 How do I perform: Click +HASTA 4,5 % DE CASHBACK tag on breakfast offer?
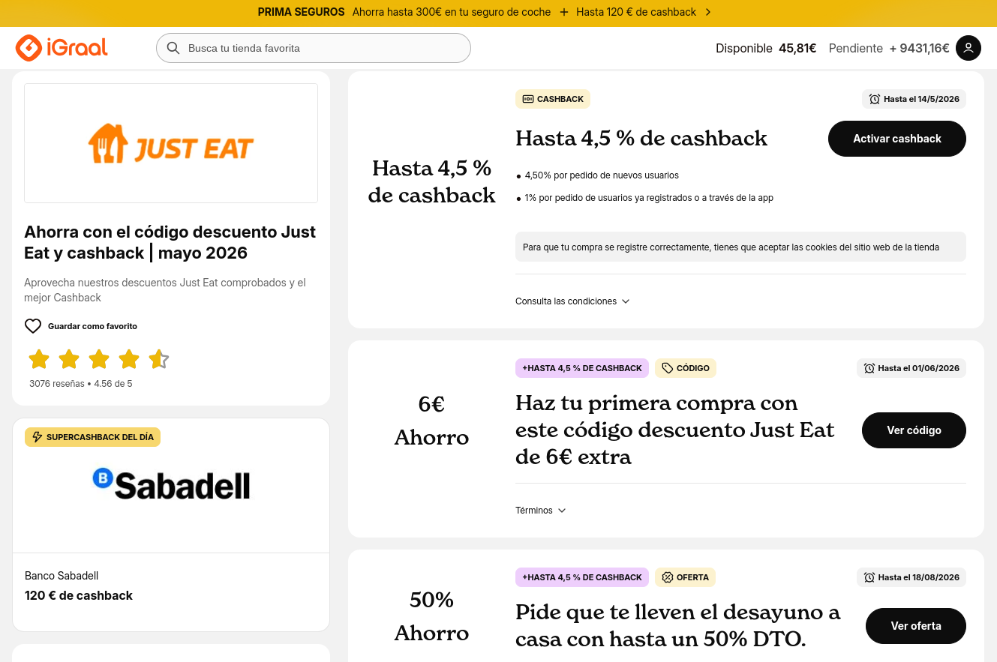click(x=582, y=577)
